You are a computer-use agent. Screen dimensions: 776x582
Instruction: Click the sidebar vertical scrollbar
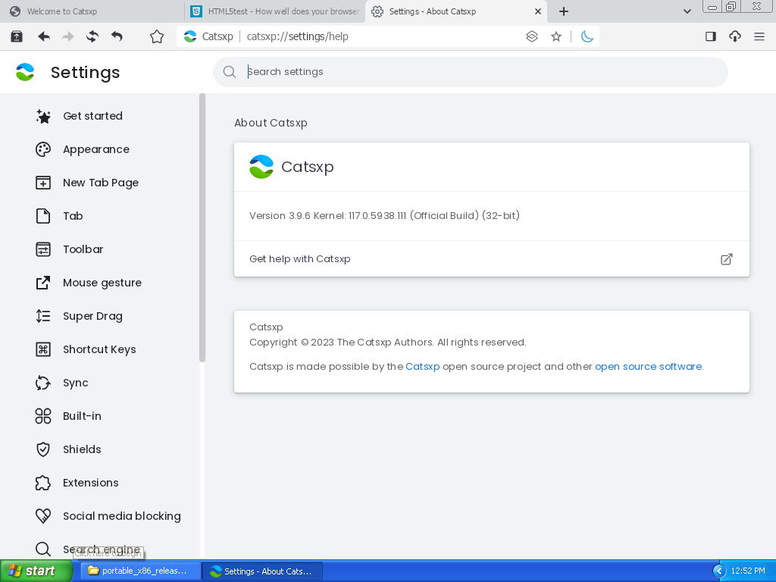pyautogui.click(x=202, y=227)
